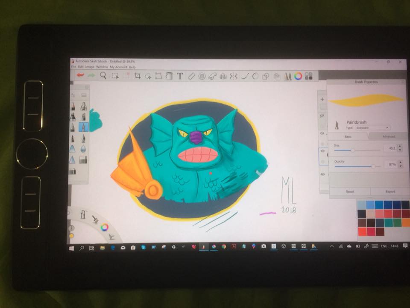
Task: Increase Opacity with up stepper
Action: tap(401, 163)
